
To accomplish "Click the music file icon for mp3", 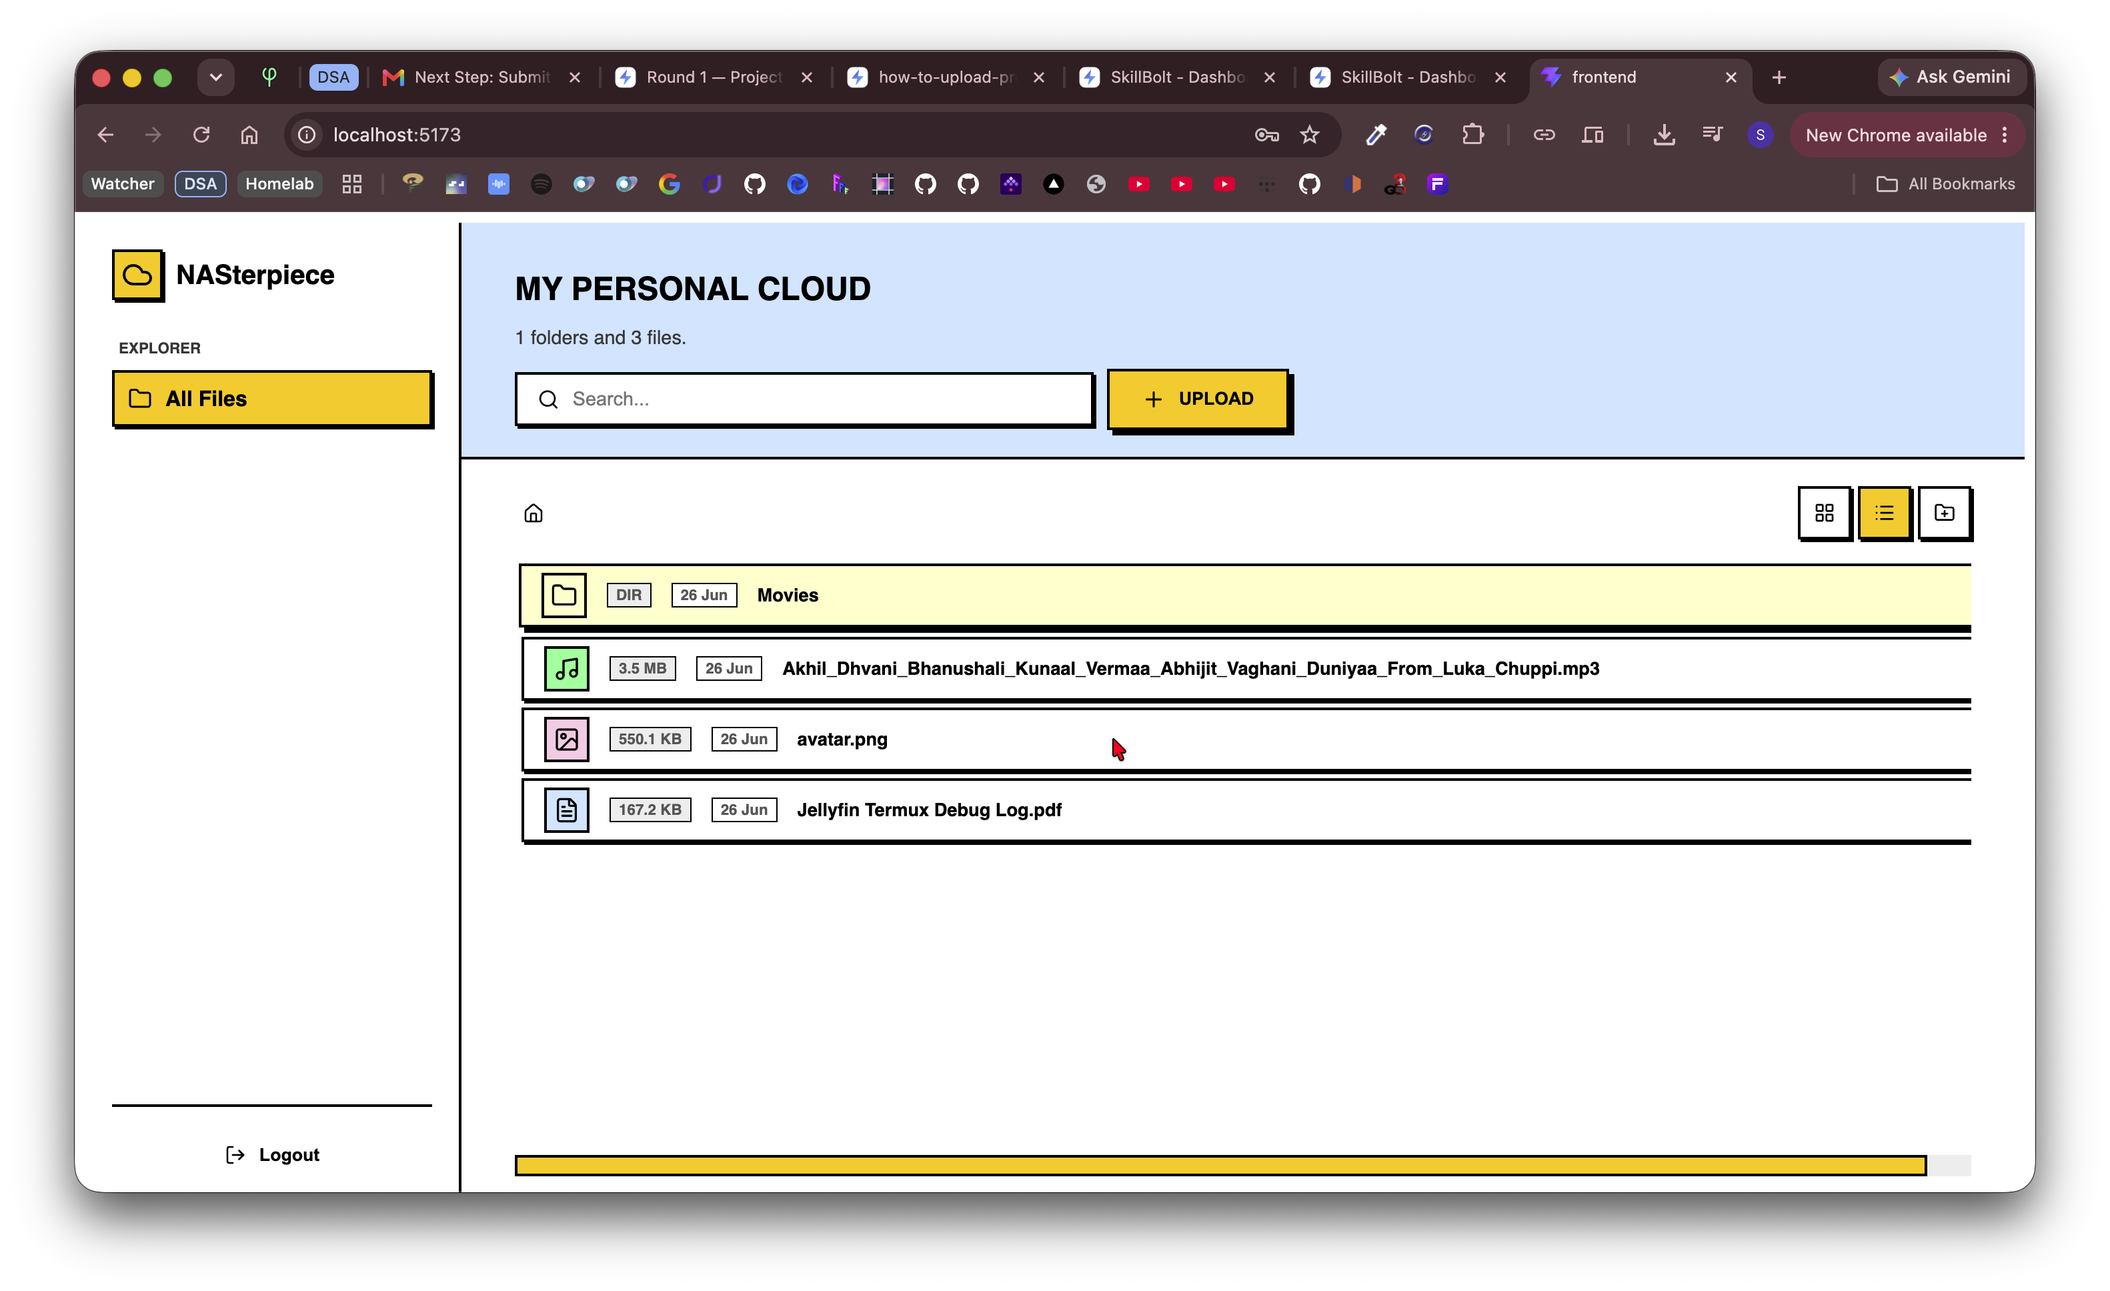I will (567, 669).
